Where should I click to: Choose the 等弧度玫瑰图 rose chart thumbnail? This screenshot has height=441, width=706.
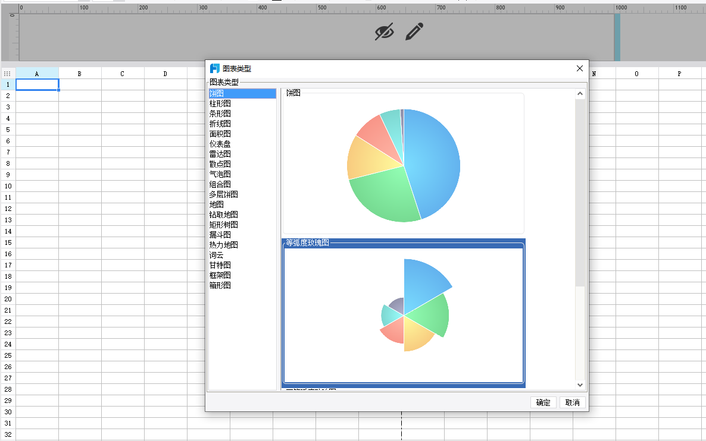(x=404, y=313)
